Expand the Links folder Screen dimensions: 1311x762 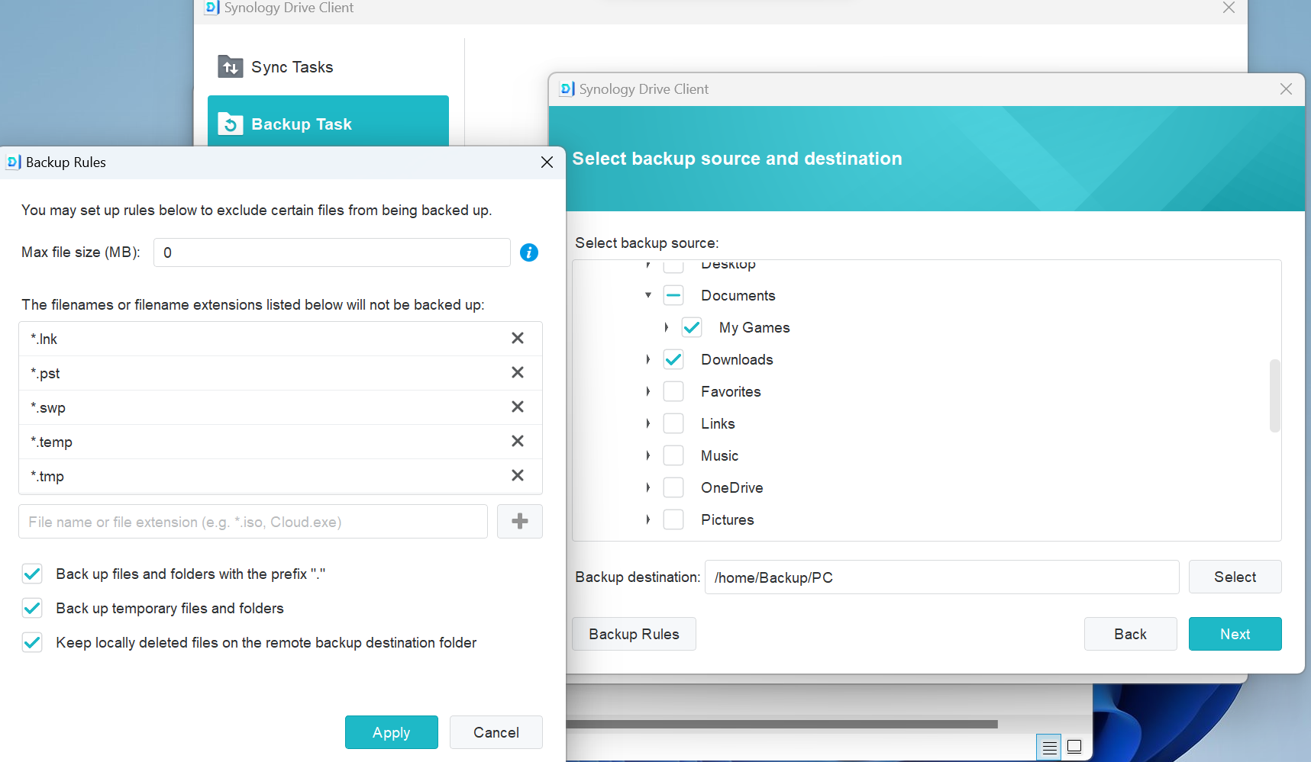point(648,423)
